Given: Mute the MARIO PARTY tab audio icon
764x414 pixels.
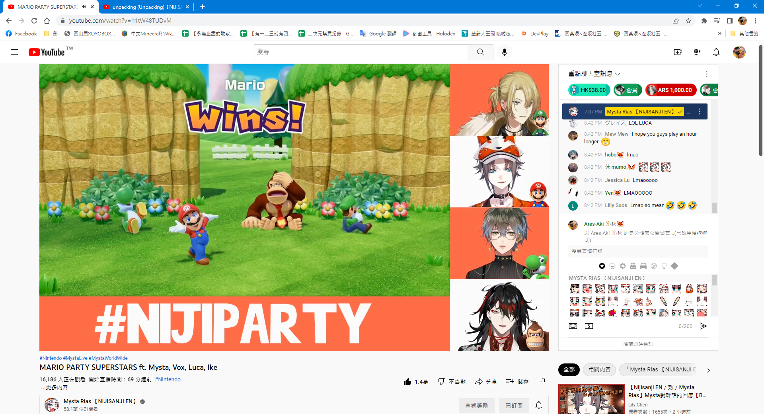Looking at the screenshot, I should (84, 7).
